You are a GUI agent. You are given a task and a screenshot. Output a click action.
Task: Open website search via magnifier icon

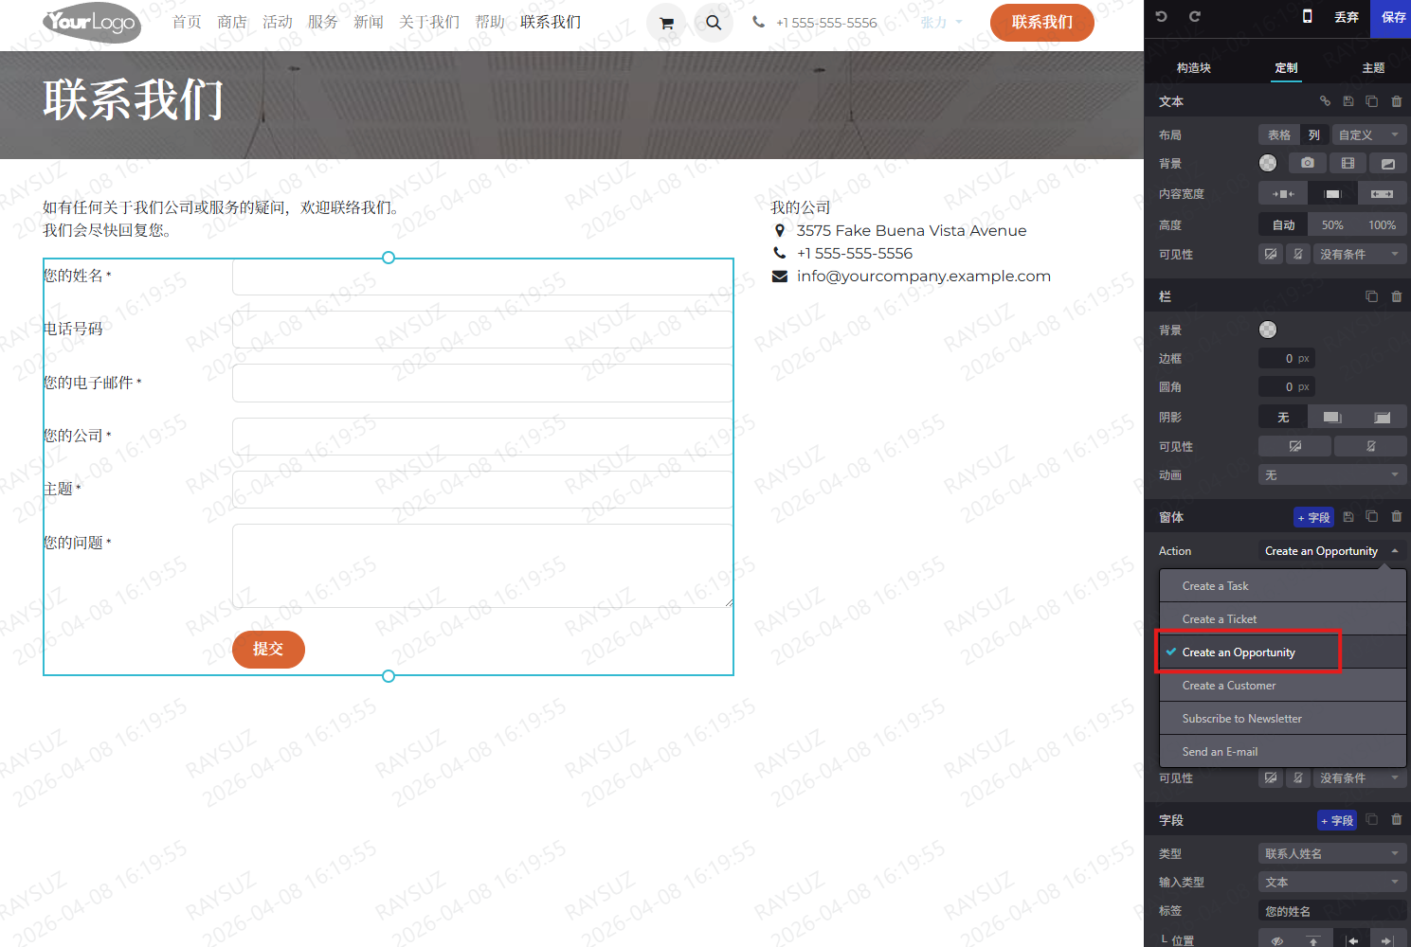[x=714, y=23]
